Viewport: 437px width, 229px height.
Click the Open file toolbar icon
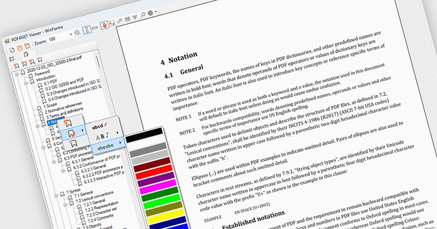coord(12,50)
